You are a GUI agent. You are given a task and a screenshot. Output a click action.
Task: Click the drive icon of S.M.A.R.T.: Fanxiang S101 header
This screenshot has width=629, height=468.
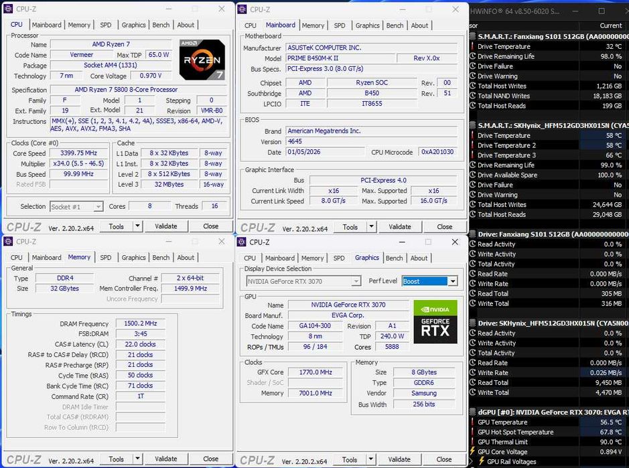(x=473, y=37)
